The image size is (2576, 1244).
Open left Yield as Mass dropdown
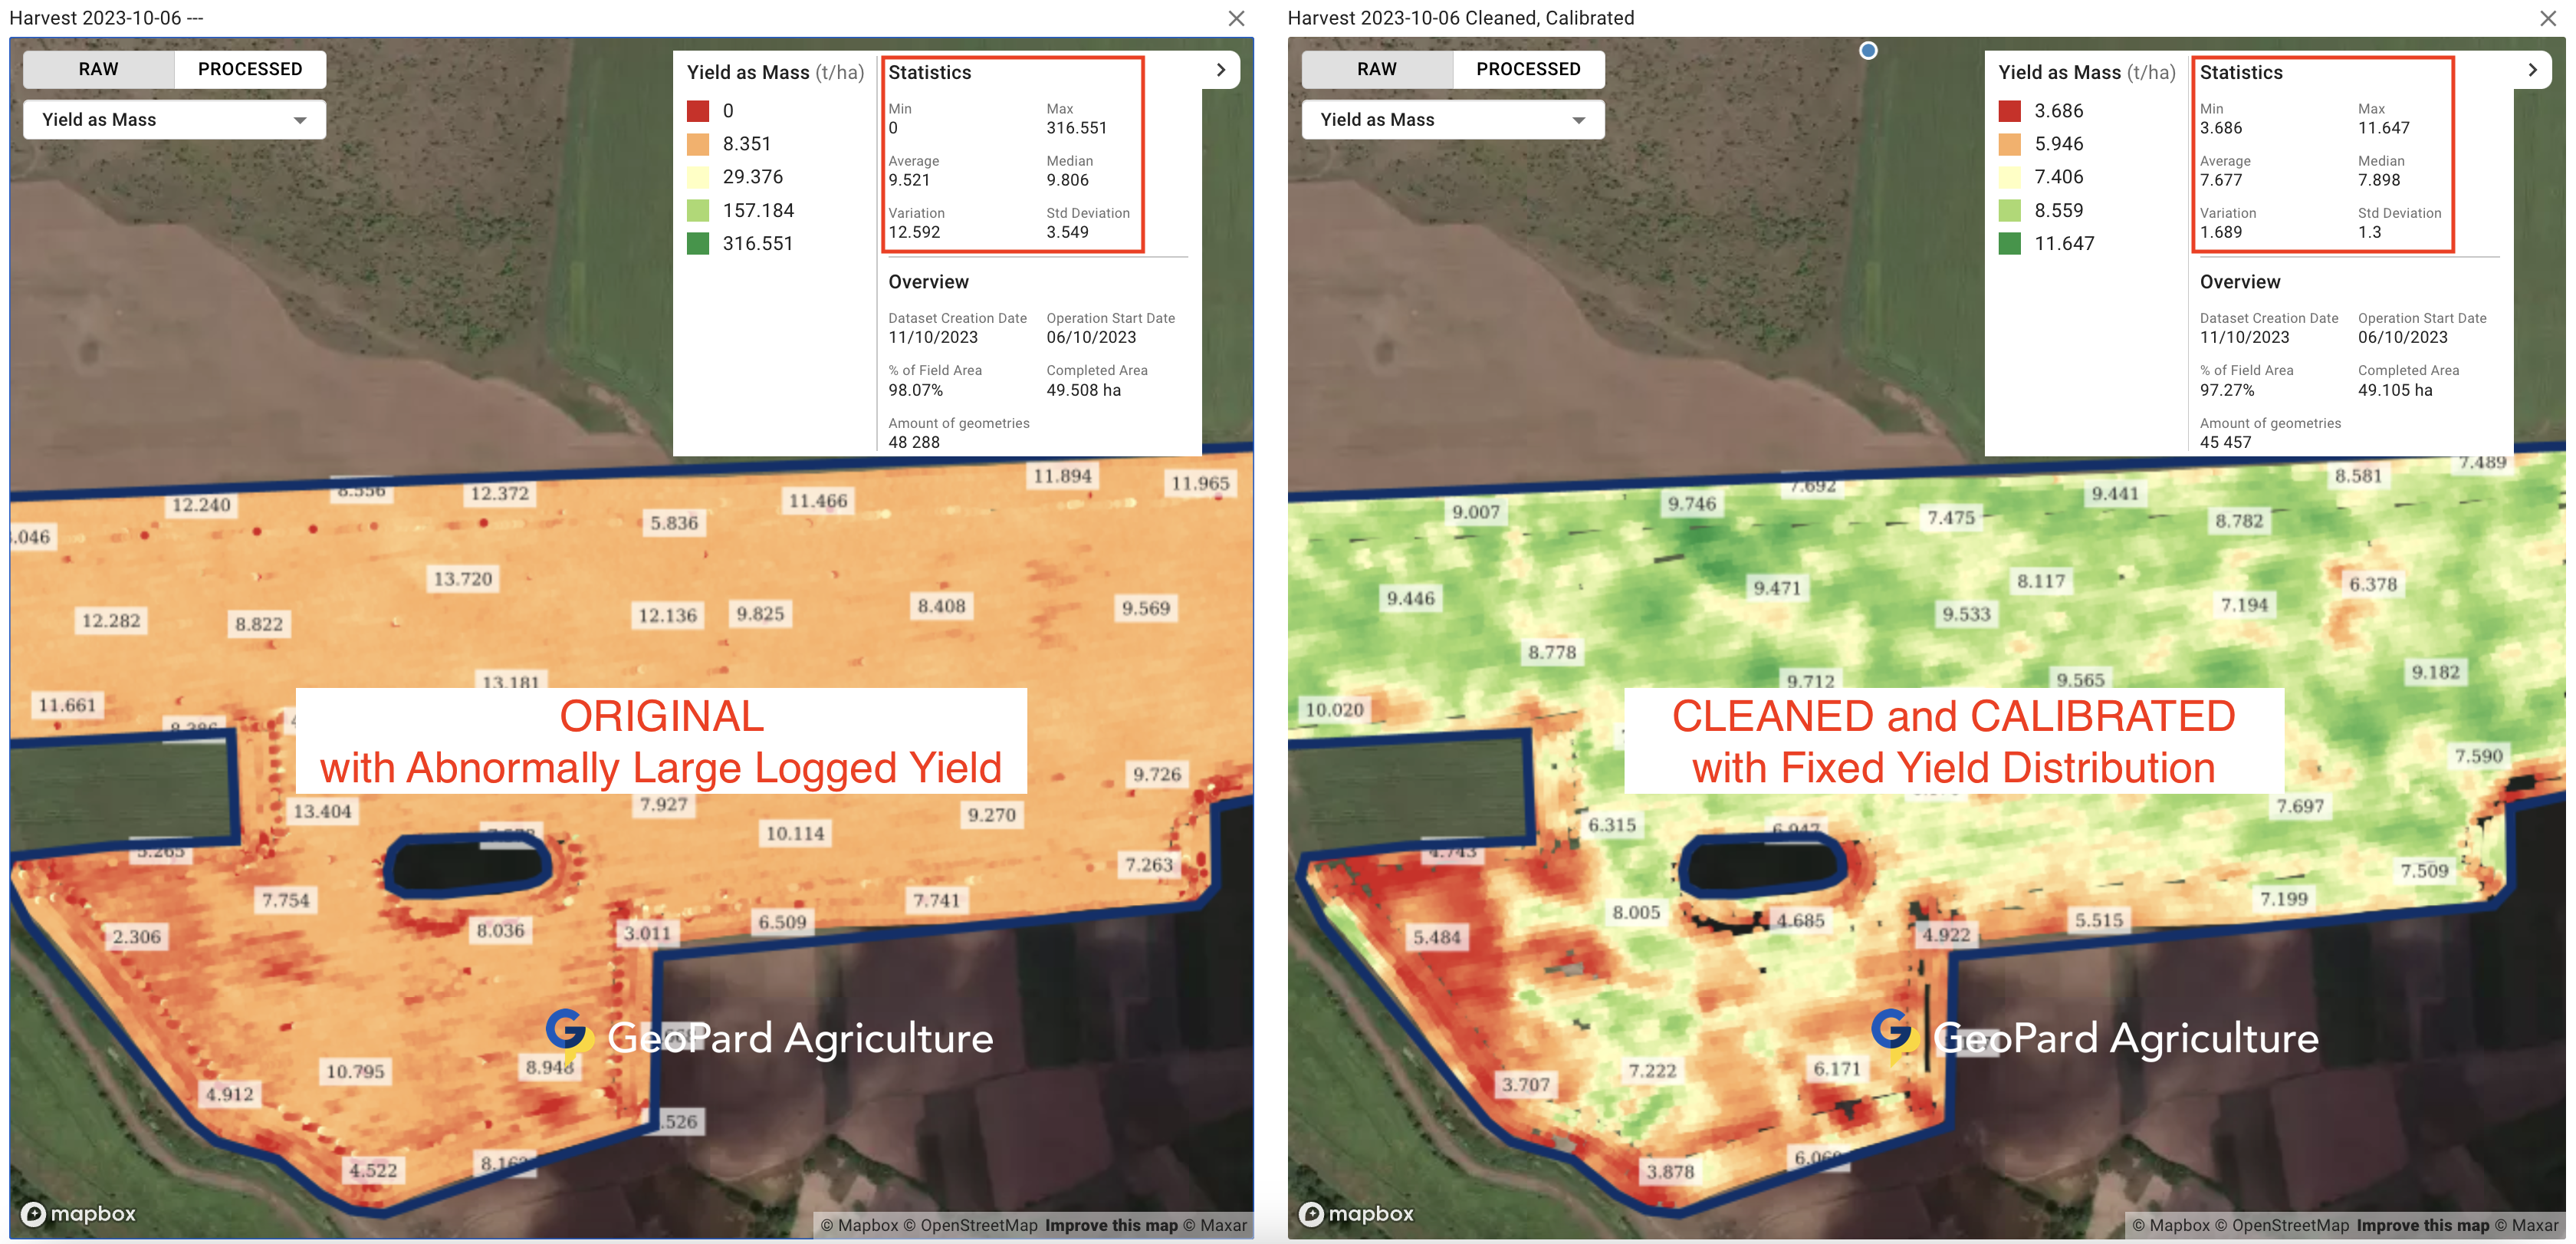point(174,120)
